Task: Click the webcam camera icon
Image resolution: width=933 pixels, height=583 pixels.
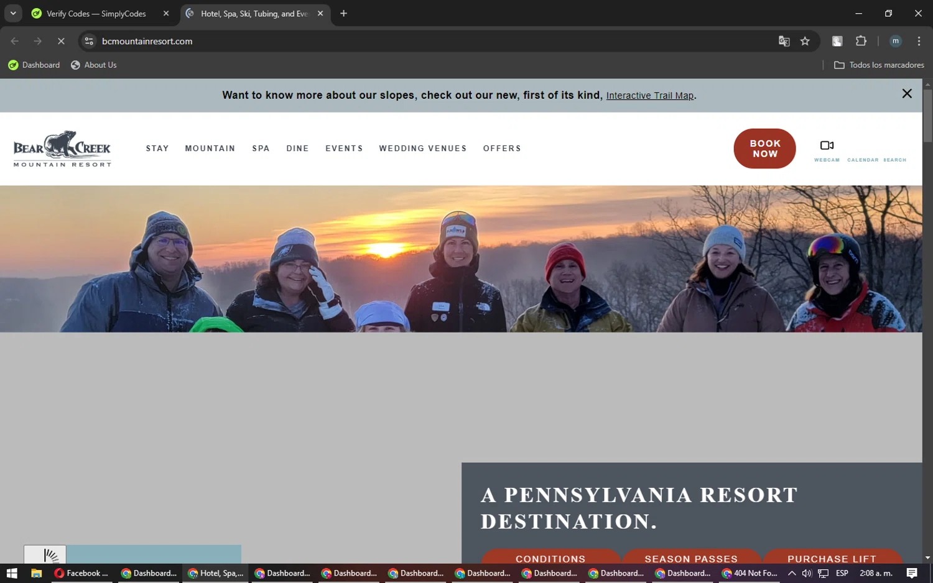Action: 827,145
